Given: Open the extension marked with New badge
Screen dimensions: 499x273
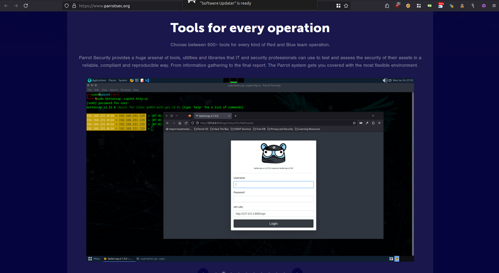Looking at the screenshot, I should [x=441, y=5].
